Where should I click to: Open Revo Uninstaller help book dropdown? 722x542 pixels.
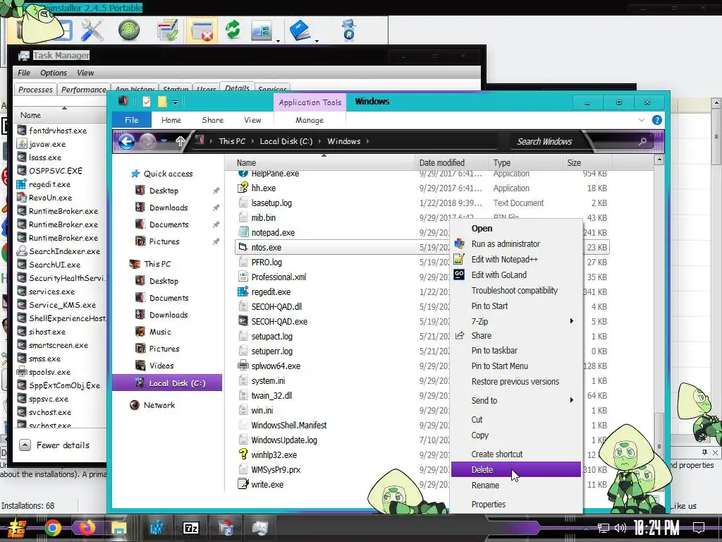tap(317, 40)
